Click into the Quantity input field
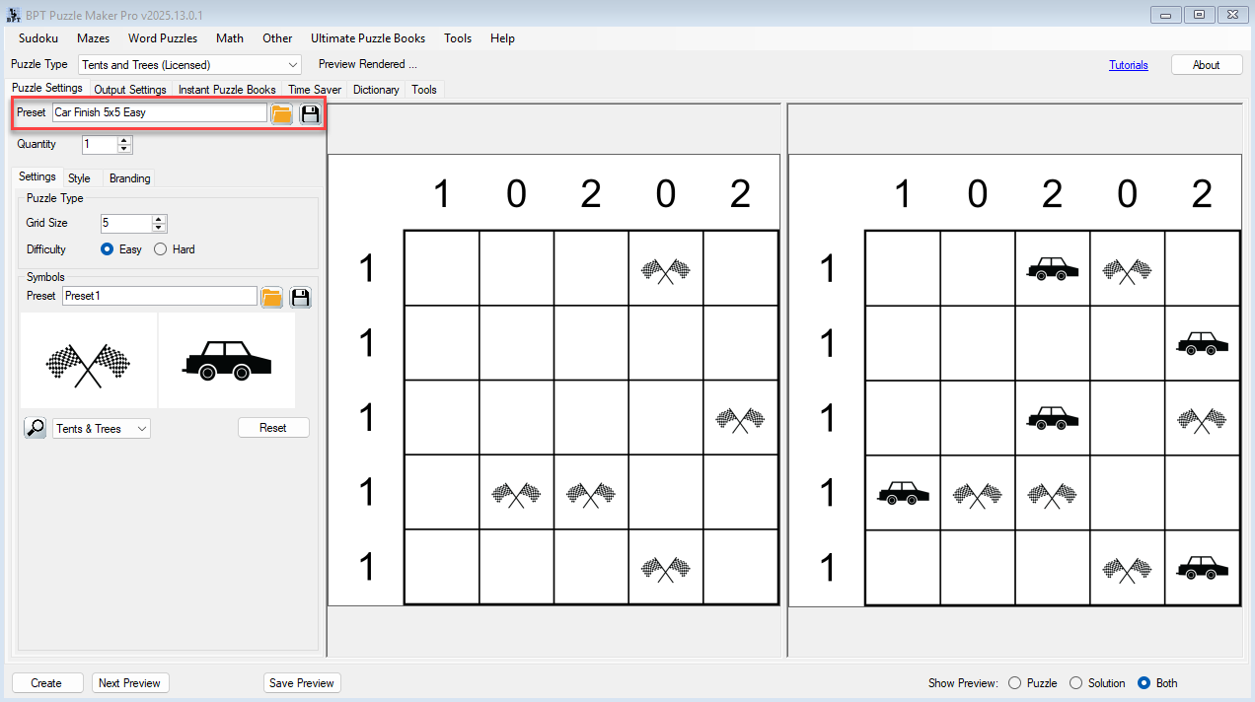Viewport: 1255px width, 702px height. (99, 145)
